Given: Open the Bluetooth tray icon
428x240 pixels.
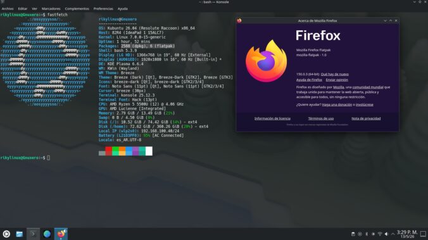Looking at the screenshot, I should (x=367, y=234).
